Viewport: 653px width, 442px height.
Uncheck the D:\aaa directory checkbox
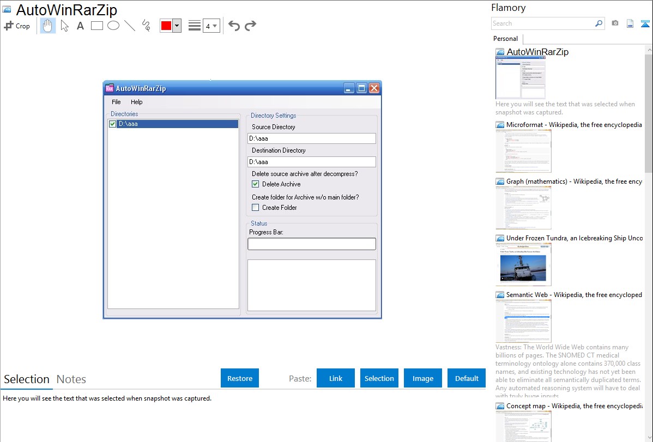click(112, 124)
